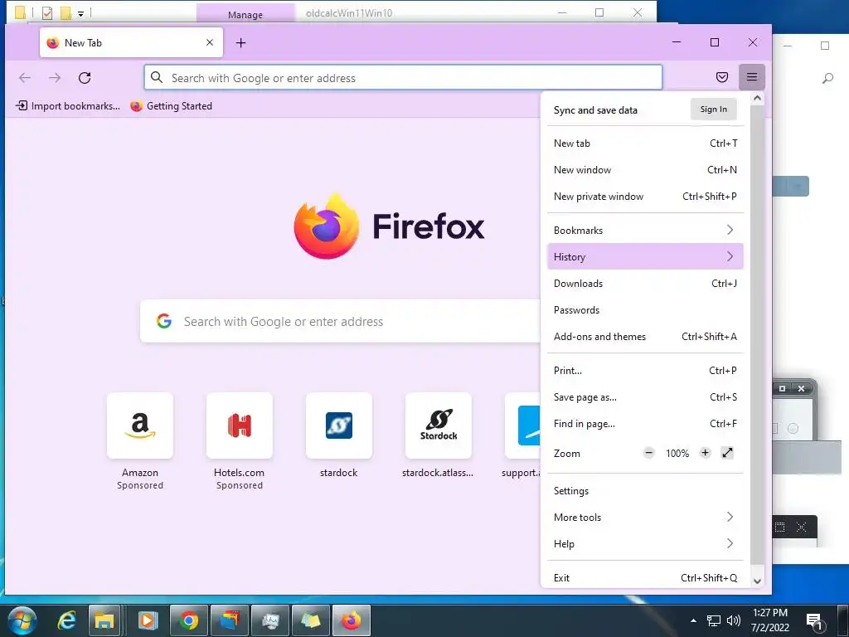This screenshot has height=637, width=849.
Task: Select New private window menu entry
Action: tap(645, 196)
